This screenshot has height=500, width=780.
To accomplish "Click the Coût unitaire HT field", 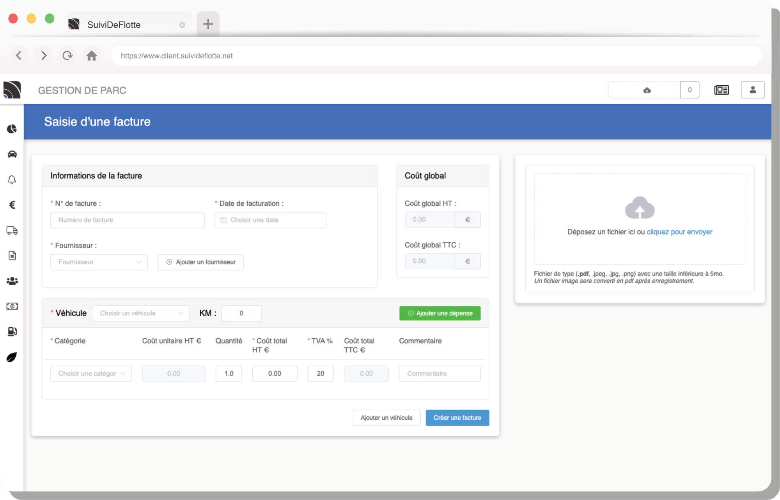I will (x=174, y=373).
